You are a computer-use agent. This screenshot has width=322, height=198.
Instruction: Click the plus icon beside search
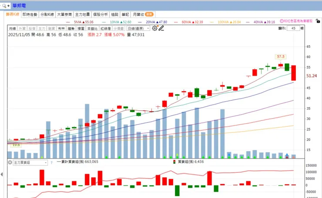click(8, 6)
